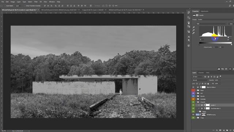Image resolution: width=234 pixels, height=132 pixels.
Task: Click the white output levels slider handle
Action: tap(231, 45)
